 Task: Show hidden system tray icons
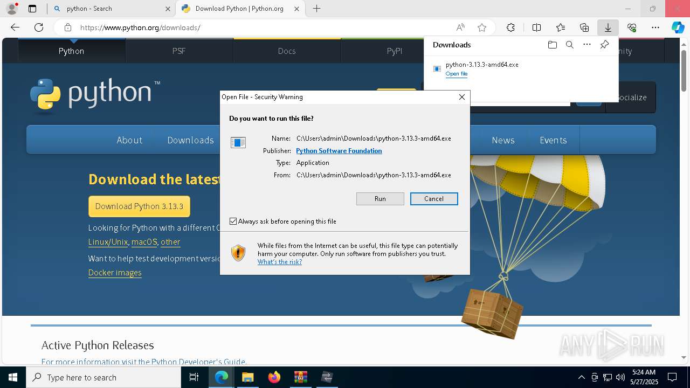coord(581,377)
